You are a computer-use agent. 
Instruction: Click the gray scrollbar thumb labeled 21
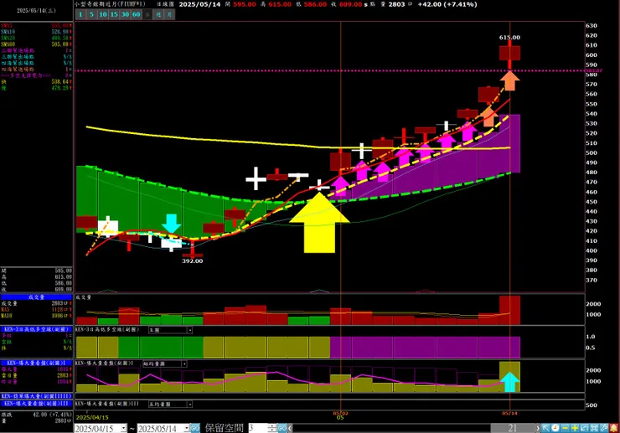[x=513, y=428]
